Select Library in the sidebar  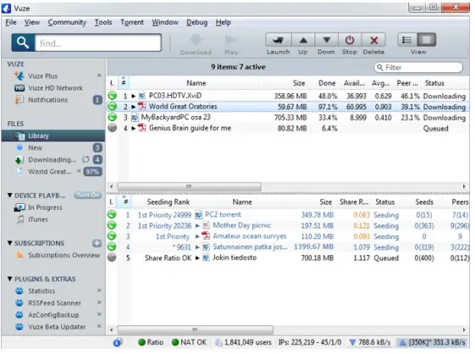point(53,136)
